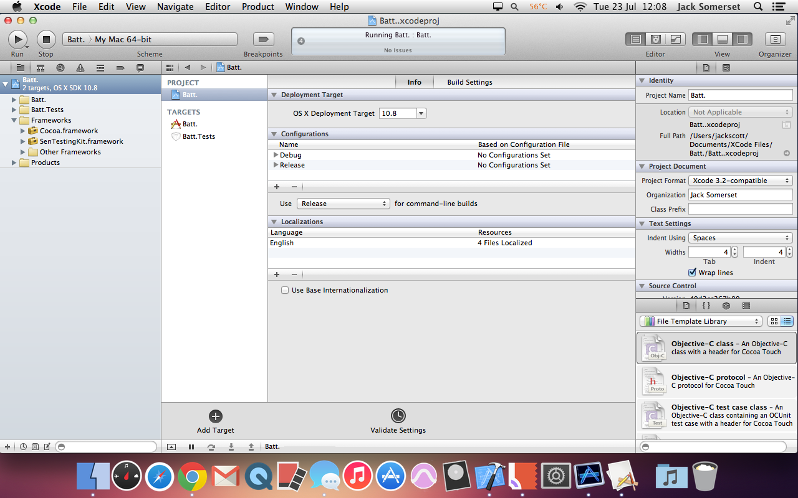Switch library to icon grid view

click(x=774, y=321)
